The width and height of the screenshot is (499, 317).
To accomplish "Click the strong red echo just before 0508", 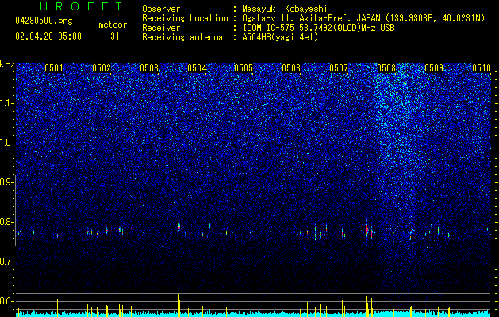I will click(x=367, y=229).
